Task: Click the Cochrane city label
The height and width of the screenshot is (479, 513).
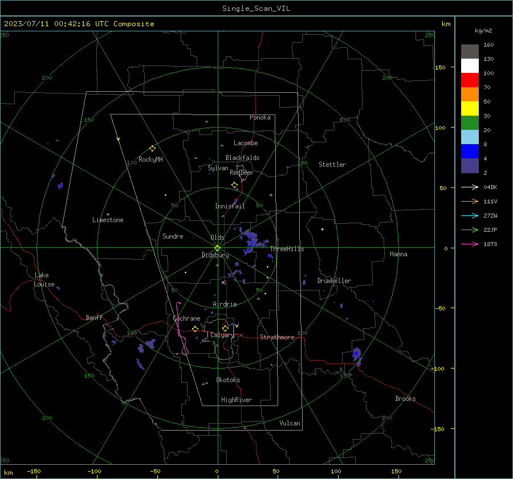Action: coord(186,318)
